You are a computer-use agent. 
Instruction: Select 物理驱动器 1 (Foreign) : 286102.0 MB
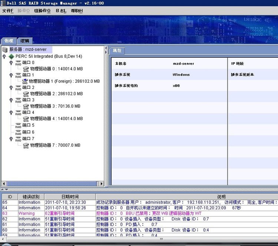(64, 81)
